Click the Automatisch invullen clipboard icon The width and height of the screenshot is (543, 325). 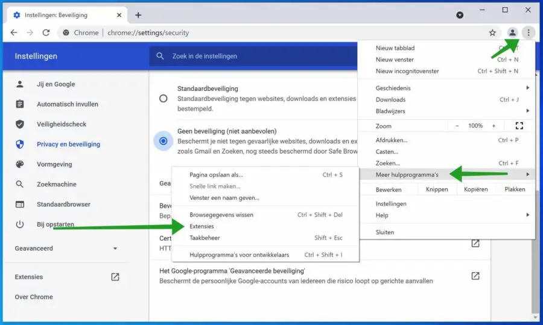[20, 104]
